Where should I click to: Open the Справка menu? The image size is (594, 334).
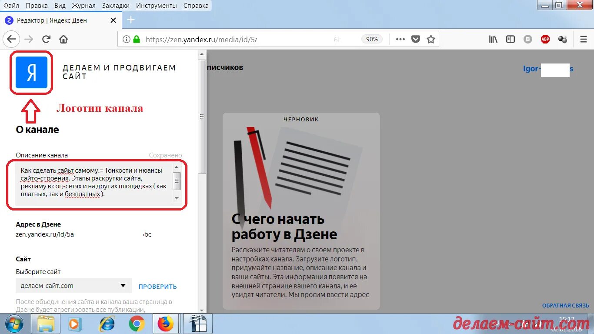[196, 6]
